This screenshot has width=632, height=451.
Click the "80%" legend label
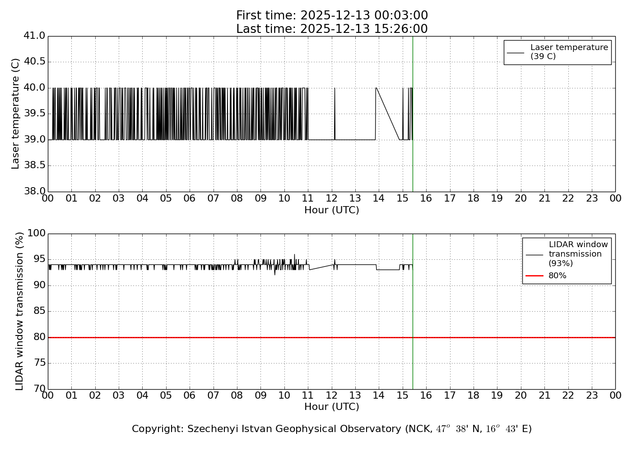557,276
